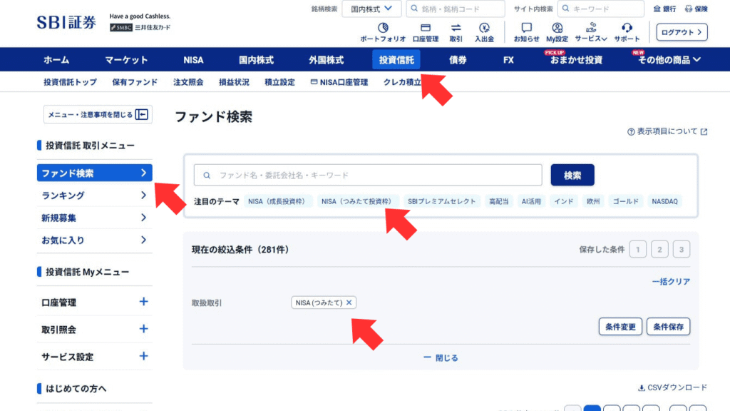Remove the NISA（つみたて）filter tag
The height and width of the screenshot is (411, 730).
(x=349, y=303)
